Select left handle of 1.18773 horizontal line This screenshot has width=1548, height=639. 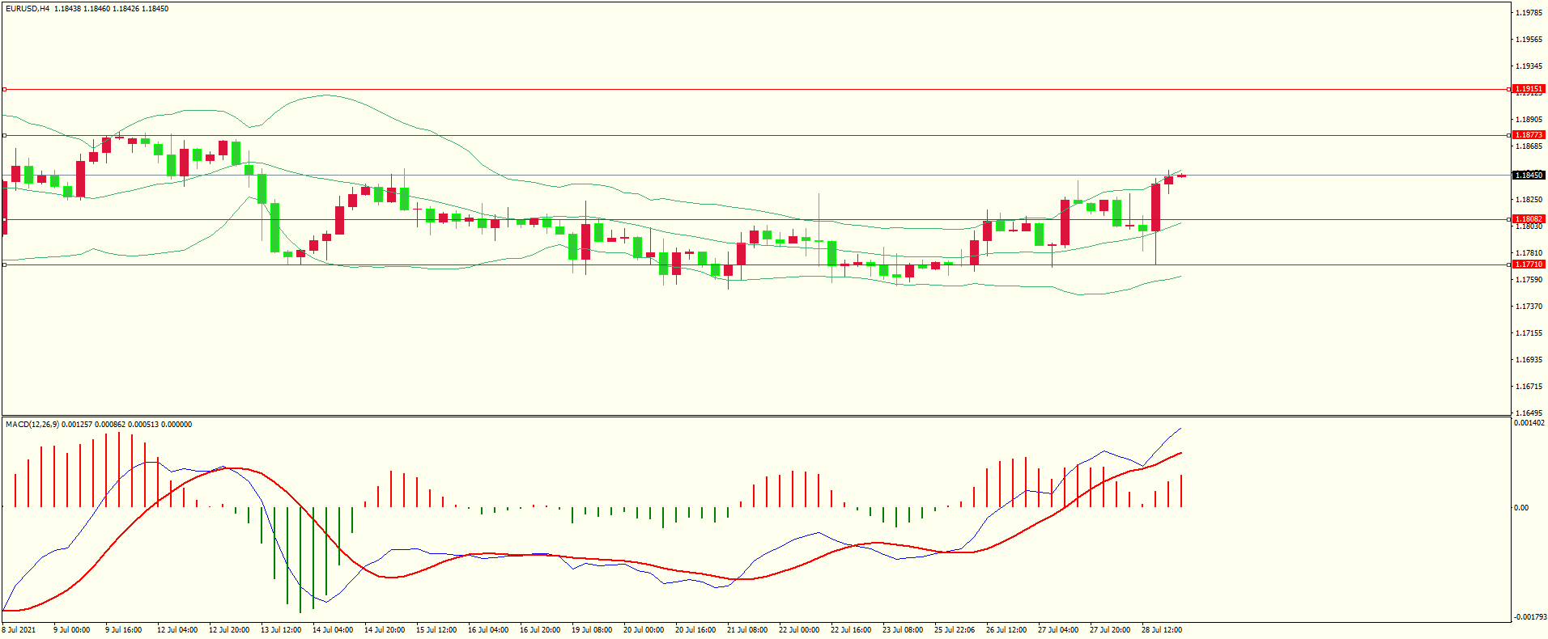pyautogui.click(x=4, y=135)
